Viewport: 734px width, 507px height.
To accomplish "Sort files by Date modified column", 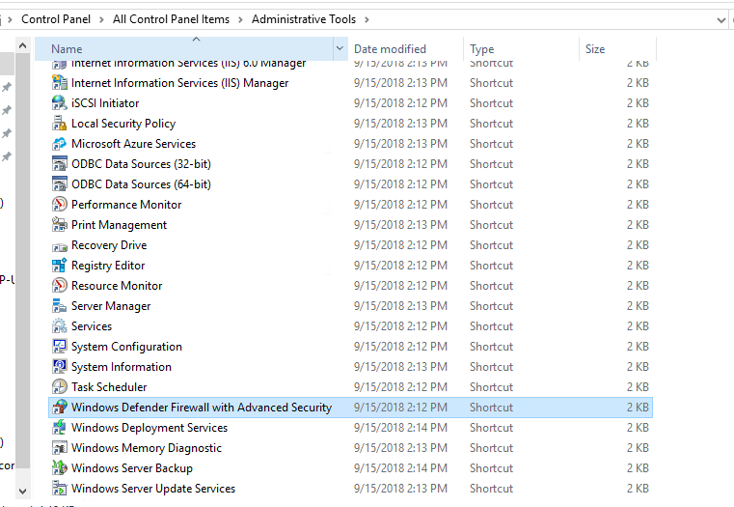I will (405, 48).
